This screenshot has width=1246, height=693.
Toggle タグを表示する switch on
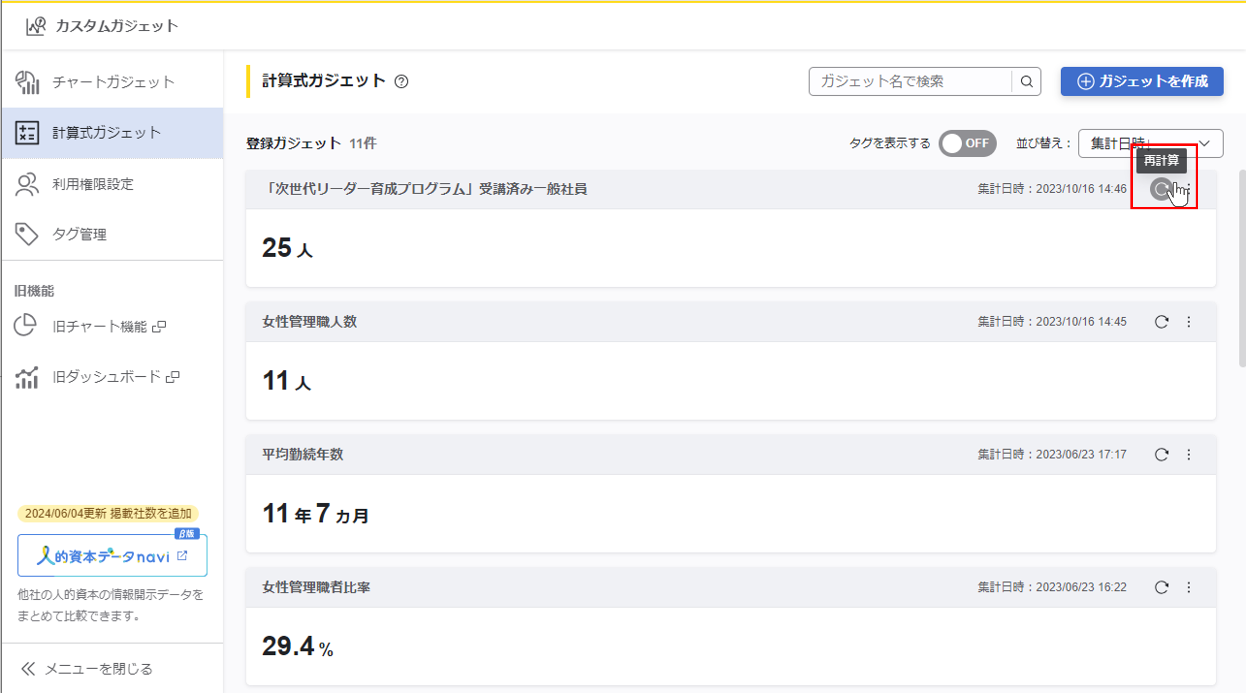click(x=967, y=143)
